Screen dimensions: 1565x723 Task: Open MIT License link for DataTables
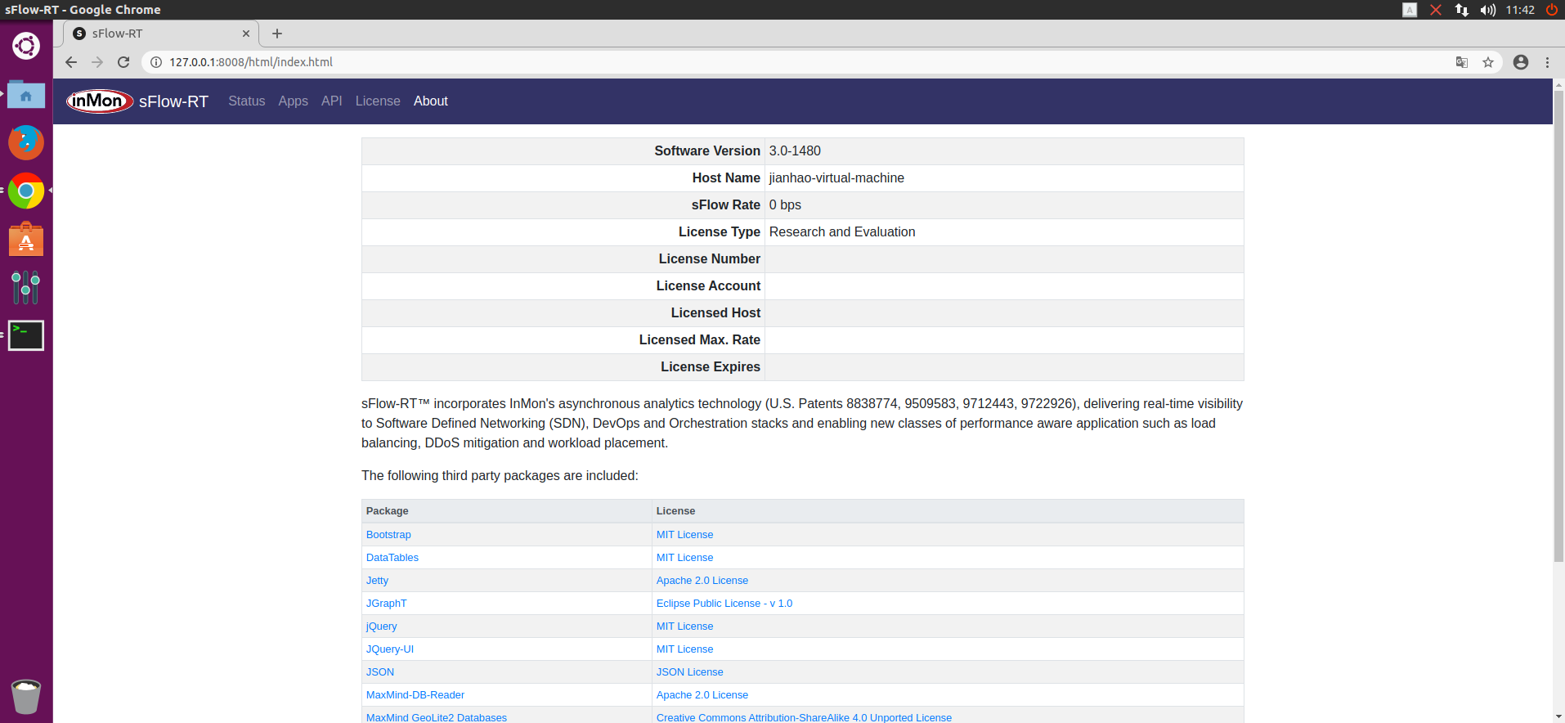coord(684,558)
